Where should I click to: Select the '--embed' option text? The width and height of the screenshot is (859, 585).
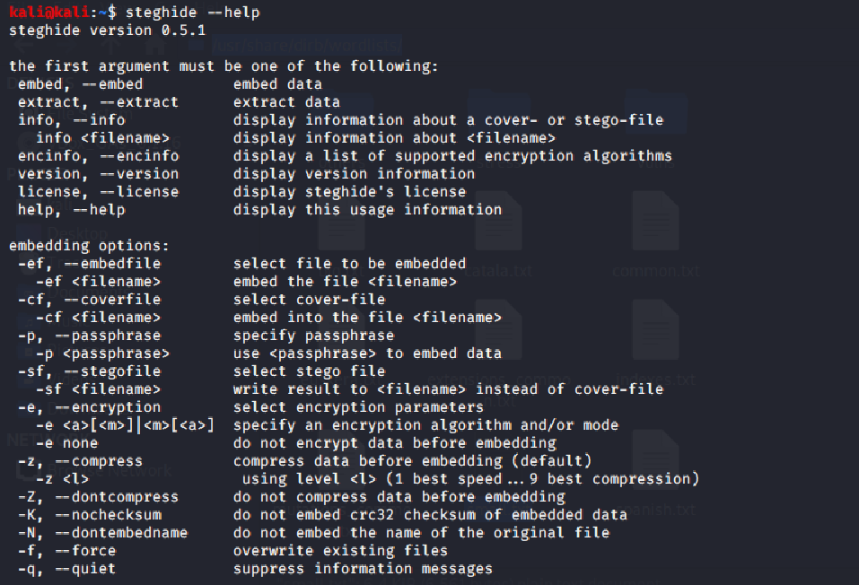point(112,83)
